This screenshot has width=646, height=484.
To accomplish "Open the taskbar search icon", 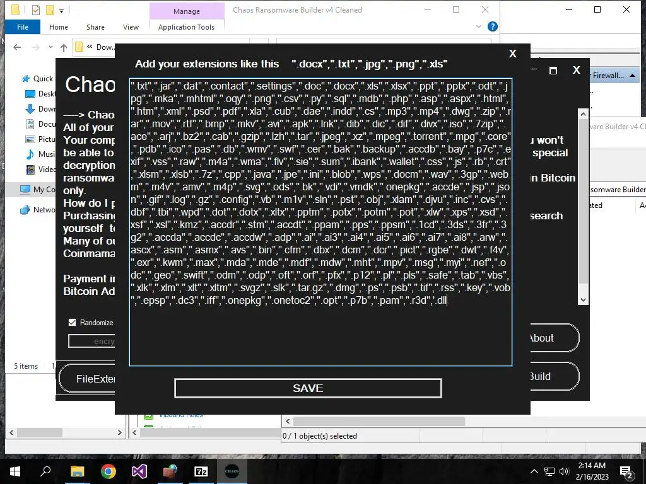I will click(x=45, y=471).
